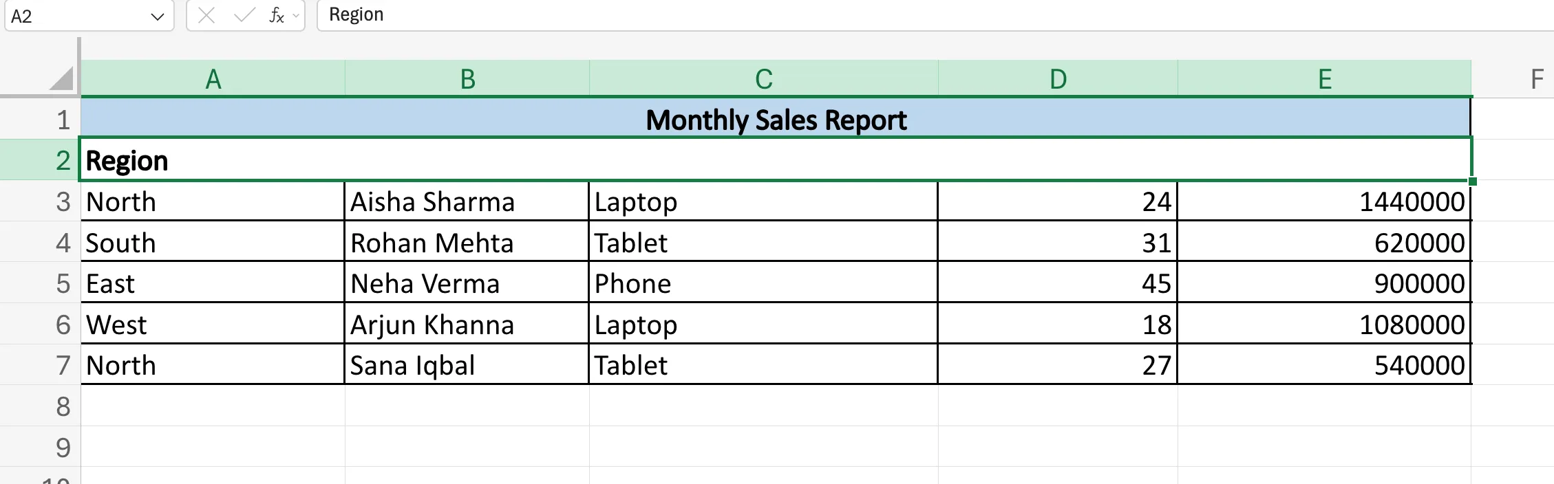The height and width of the screenshot is (484, 1554).
Task: Click the Name Box showing A2
Action: [x=76, y=16]
